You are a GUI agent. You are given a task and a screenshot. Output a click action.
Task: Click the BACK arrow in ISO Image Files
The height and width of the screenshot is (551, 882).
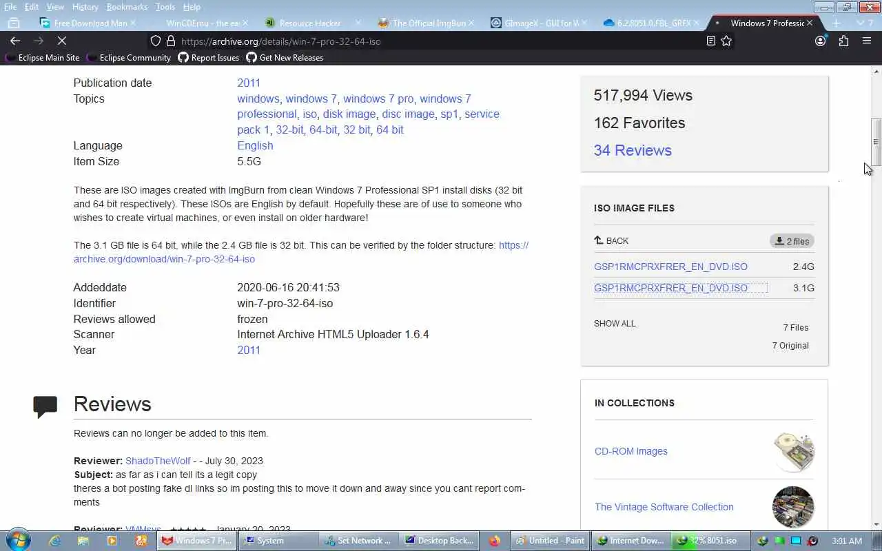tap(611, 240)
